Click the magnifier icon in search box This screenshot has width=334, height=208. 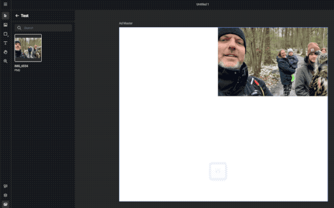point(19,28)
